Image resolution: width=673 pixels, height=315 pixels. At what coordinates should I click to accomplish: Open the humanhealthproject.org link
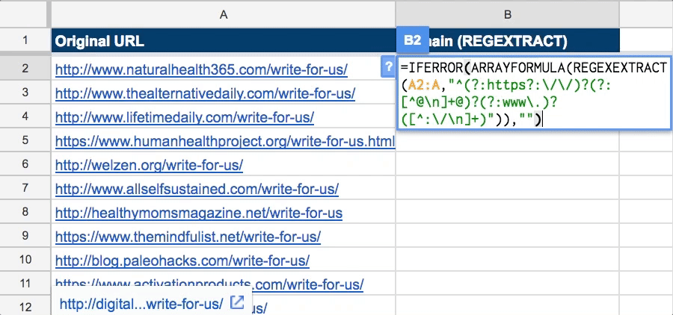click(x=224, y=141)
